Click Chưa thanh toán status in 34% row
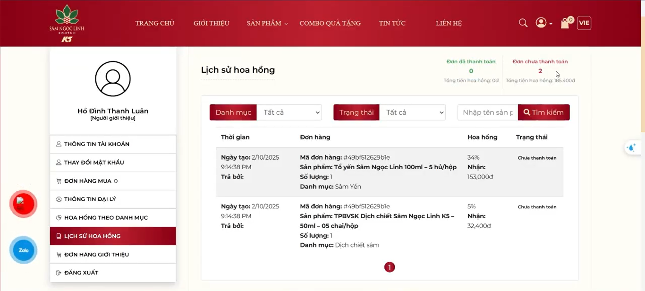This screenshot has height=291, width=645. tap(537, 158)
